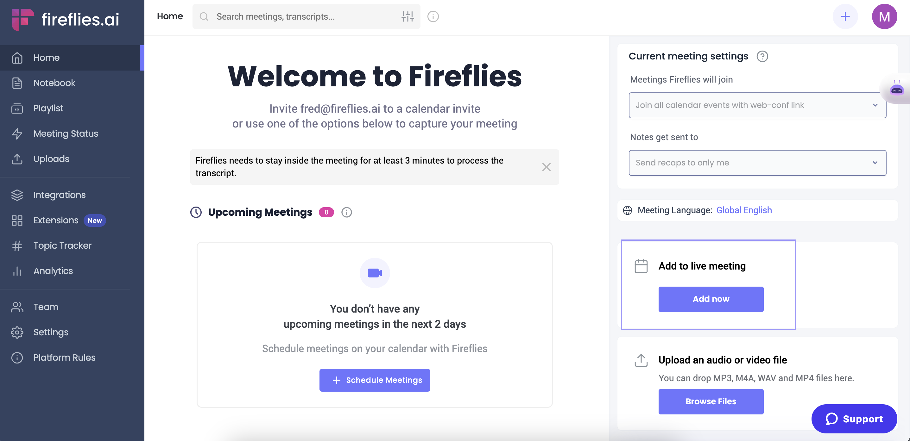Open Uploads section in sidebar
Image resolution: width=910 pixels, height=441 pixels.
click(x=51, y=158)
